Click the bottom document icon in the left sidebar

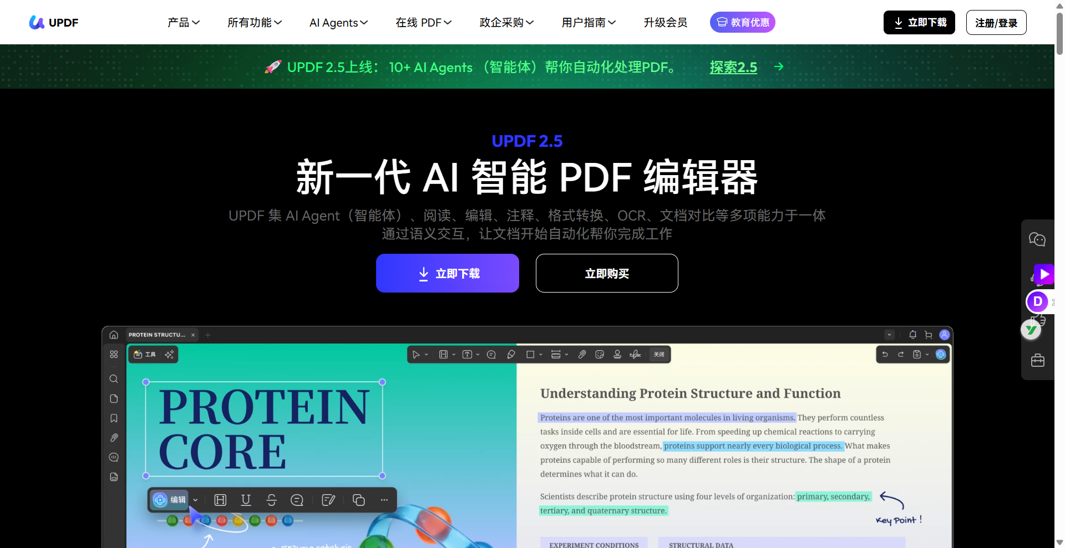(114, 477)
